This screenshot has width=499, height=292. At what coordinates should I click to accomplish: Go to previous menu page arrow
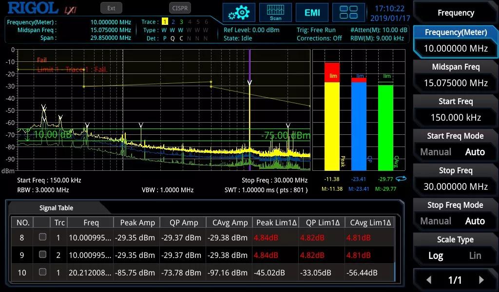(429, 280)
